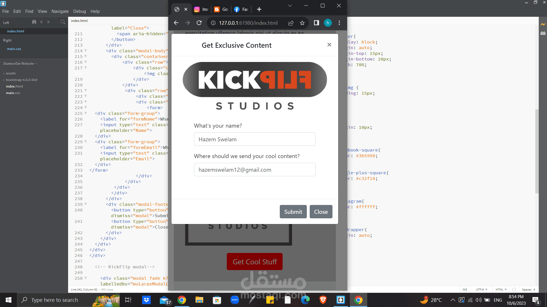Click the Submit button in modal
The image size is (547, 307).
(x=293, y=212)
